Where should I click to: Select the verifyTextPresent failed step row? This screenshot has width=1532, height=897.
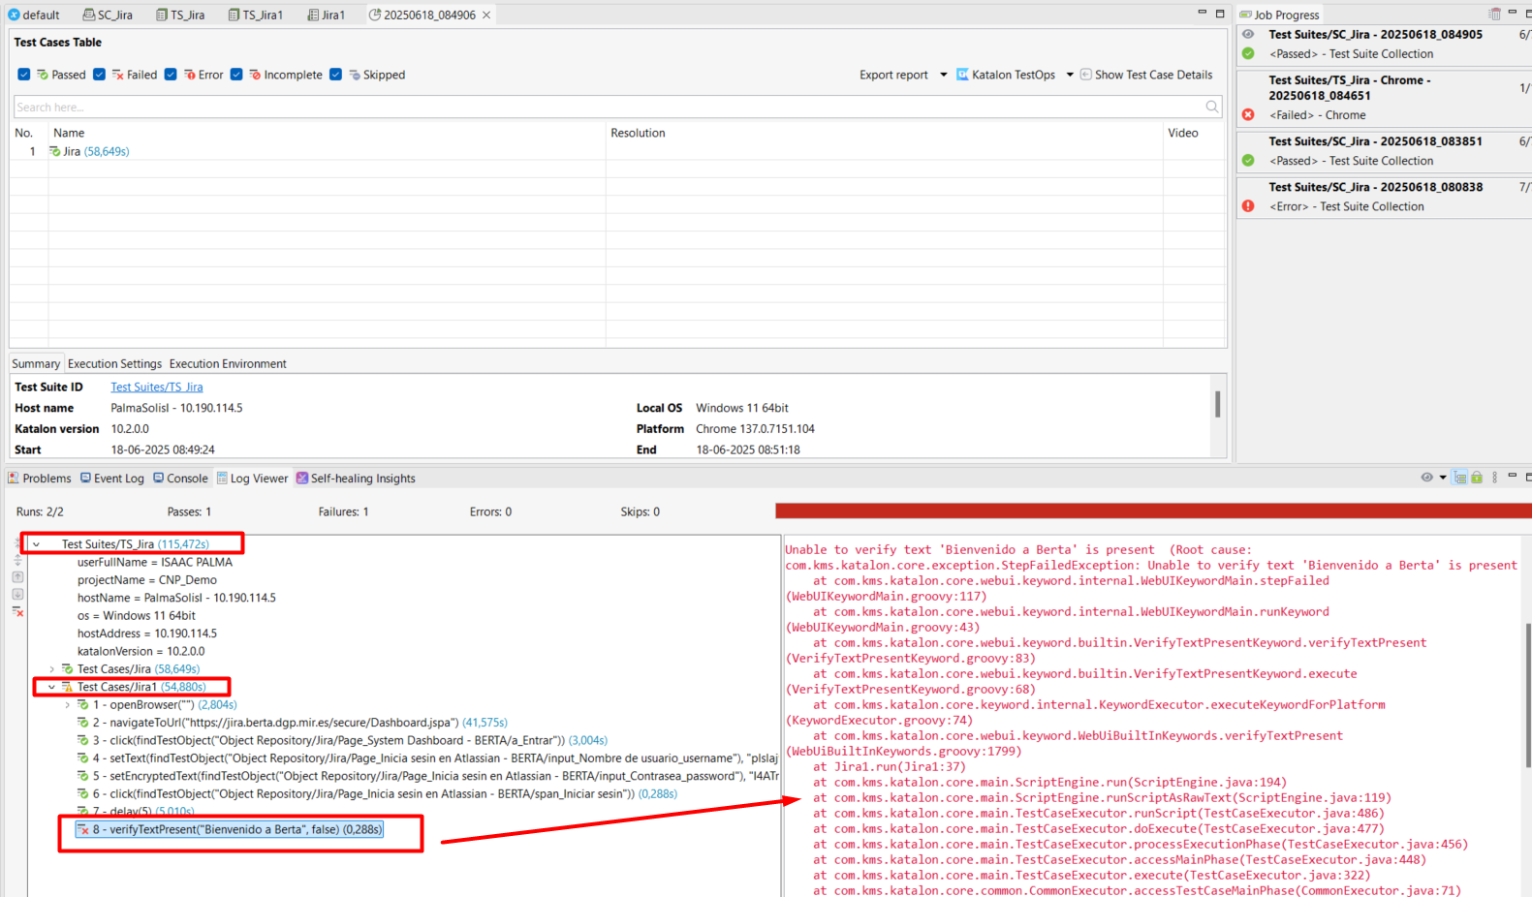coord(230,830)
